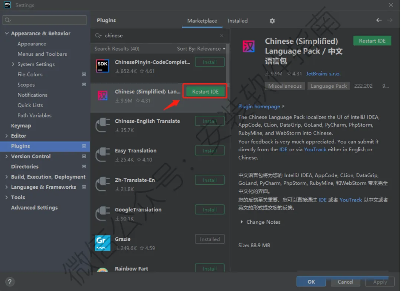Screen dimensions: 401x291
Task: Click the Zh-Translate-En plug icon
Action: tap(102, 184)
